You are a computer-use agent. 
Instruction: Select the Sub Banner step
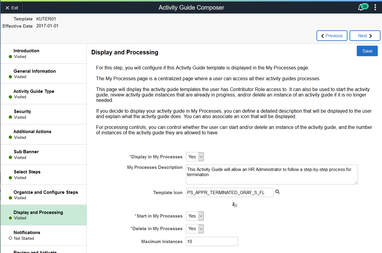(44, 154)
